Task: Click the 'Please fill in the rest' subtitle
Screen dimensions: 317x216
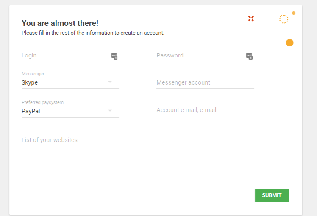Action: point(93,33)
